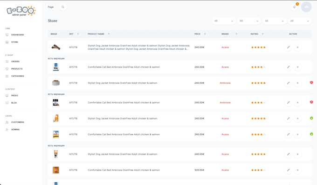Click the search magnifier icon beside Page

point(63,7)
